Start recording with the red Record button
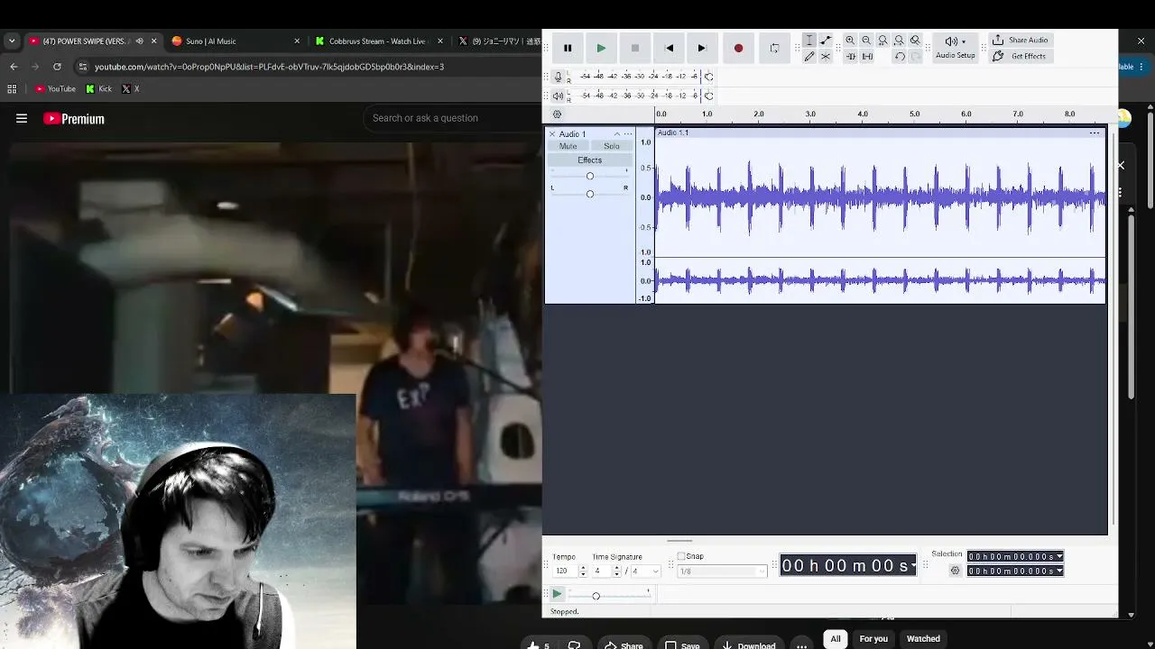 [x=738, y=48]
